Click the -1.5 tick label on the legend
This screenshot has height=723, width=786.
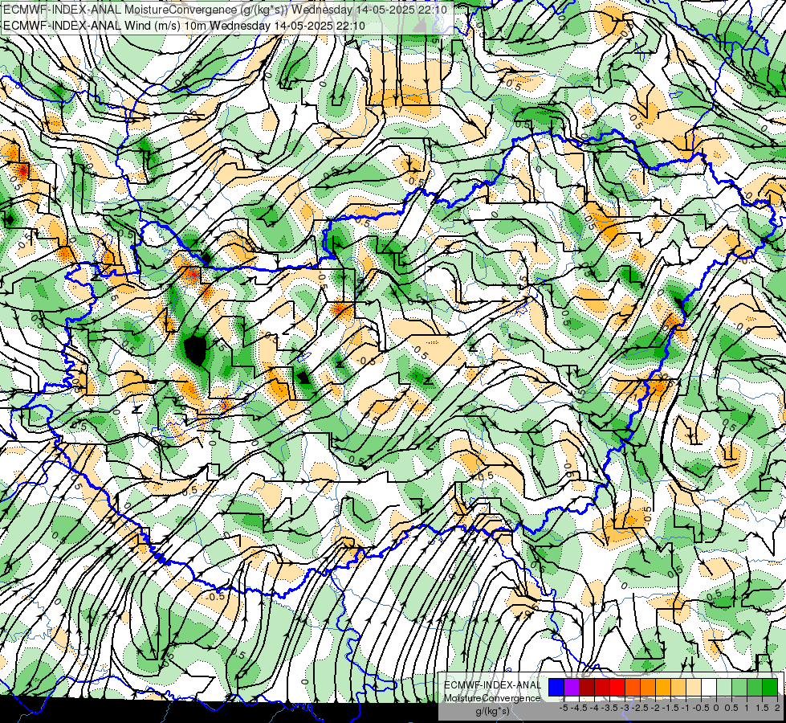[x=670, y=708]
